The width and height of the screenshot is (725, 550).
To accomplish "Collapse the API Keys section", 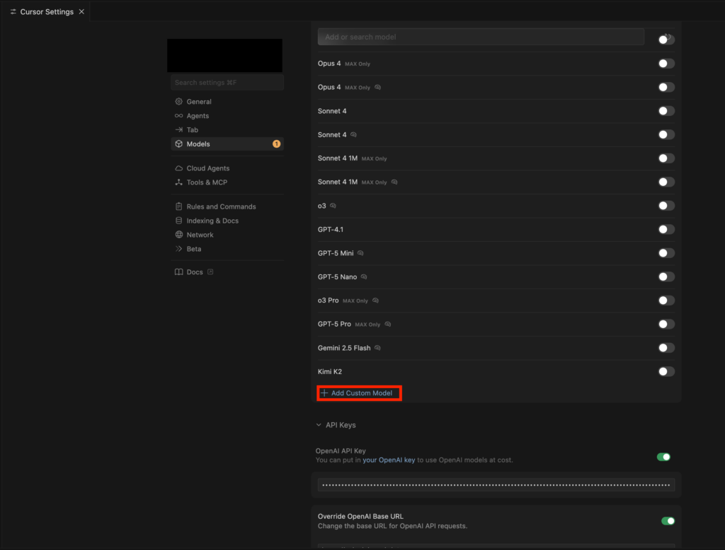I will click(319, 425).
